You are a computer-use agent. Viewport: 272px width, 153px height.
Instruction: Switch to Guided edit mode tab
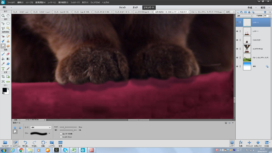pyautogui.click(x=135, y=7)
